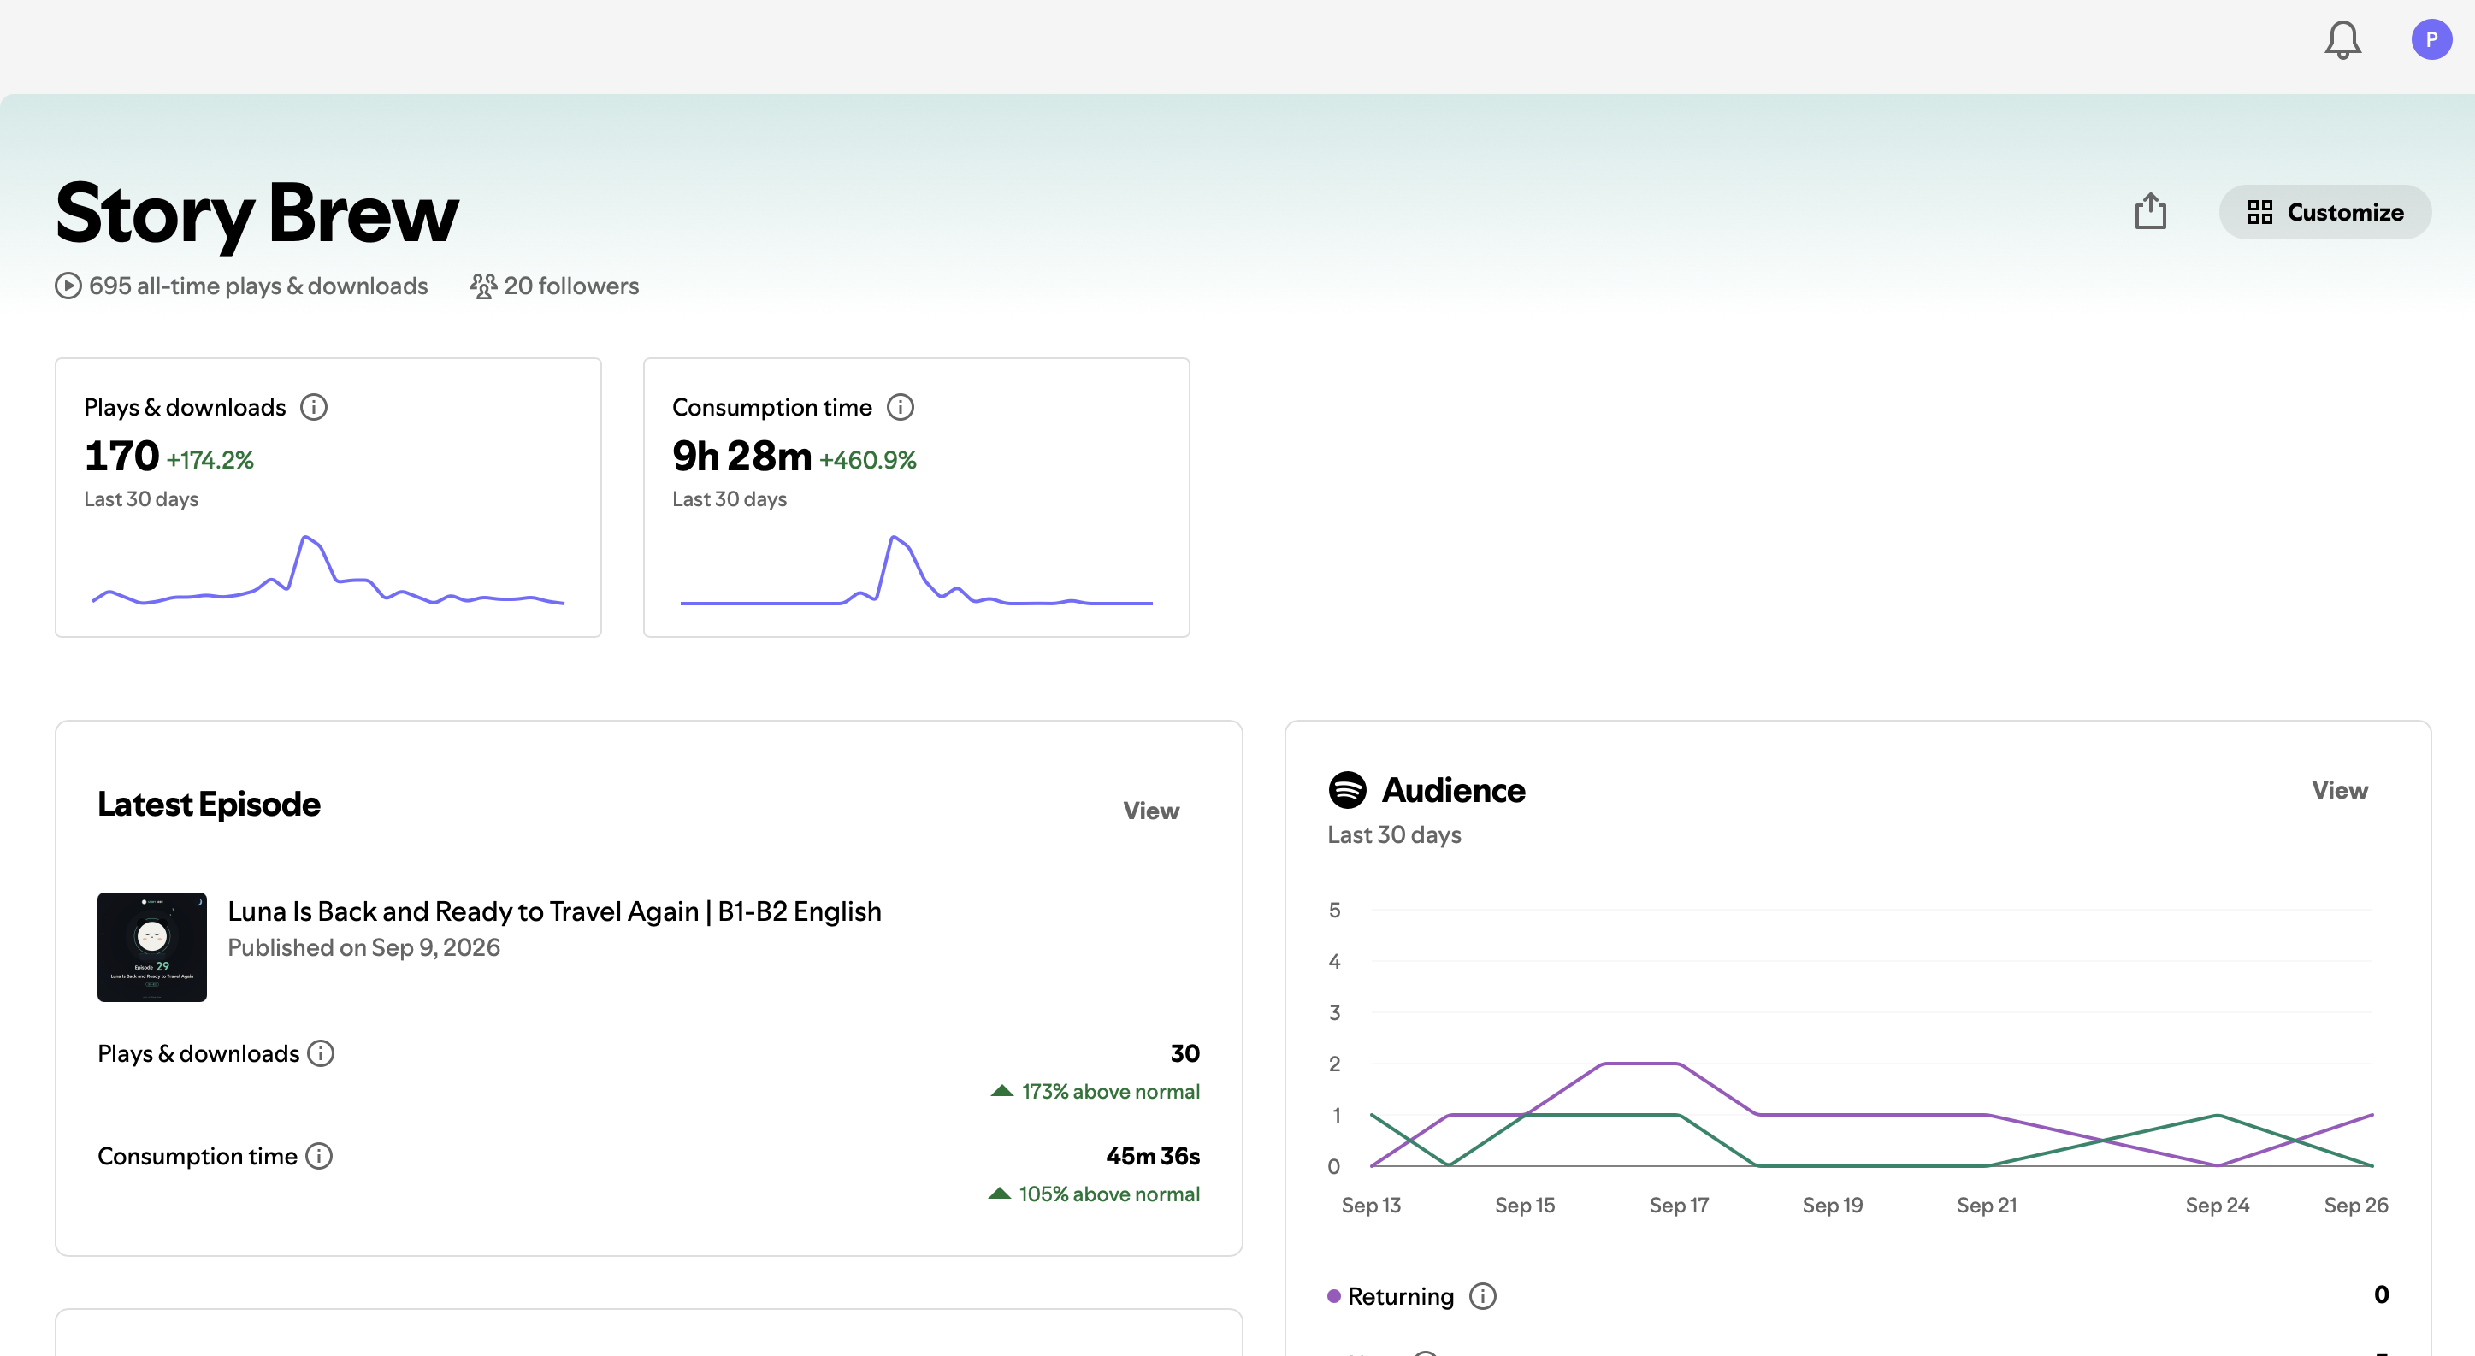Click the +174.2% change value
The width and height of the screenshot is (2475, 1356).
[210, 460]
